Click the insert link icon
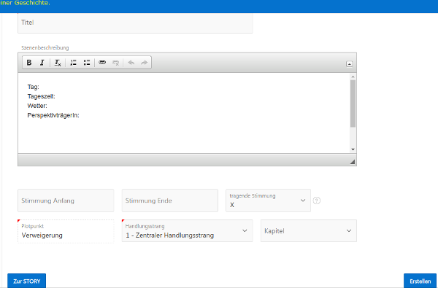 (x=102, y=63)
